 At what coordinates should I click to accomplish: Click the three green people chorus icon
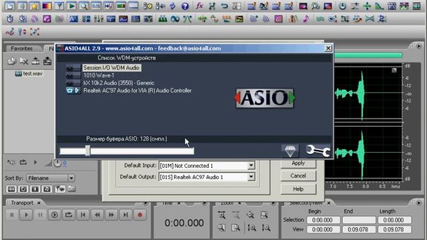click(163, 19)
